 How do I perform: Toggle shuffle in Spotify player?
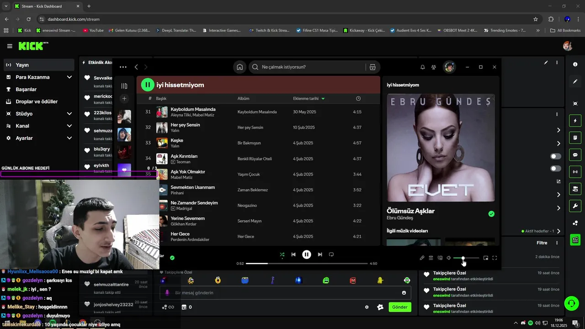[x=282, y=255]
